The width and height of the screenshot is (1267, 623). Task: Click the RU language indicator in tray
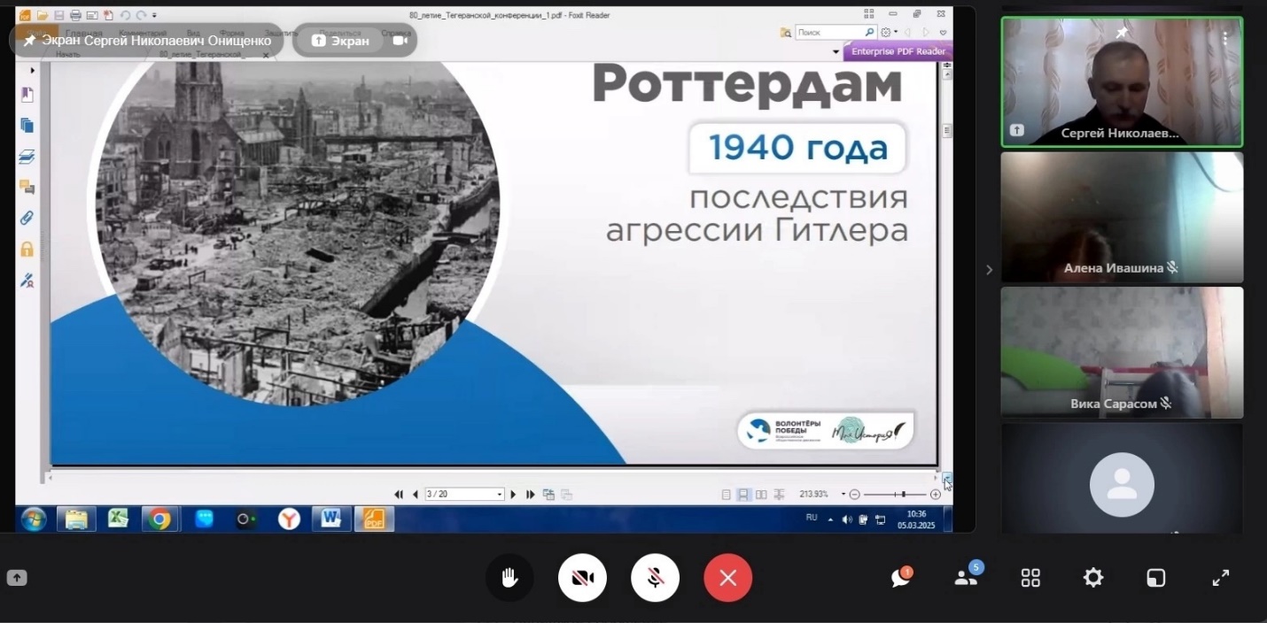812,518
